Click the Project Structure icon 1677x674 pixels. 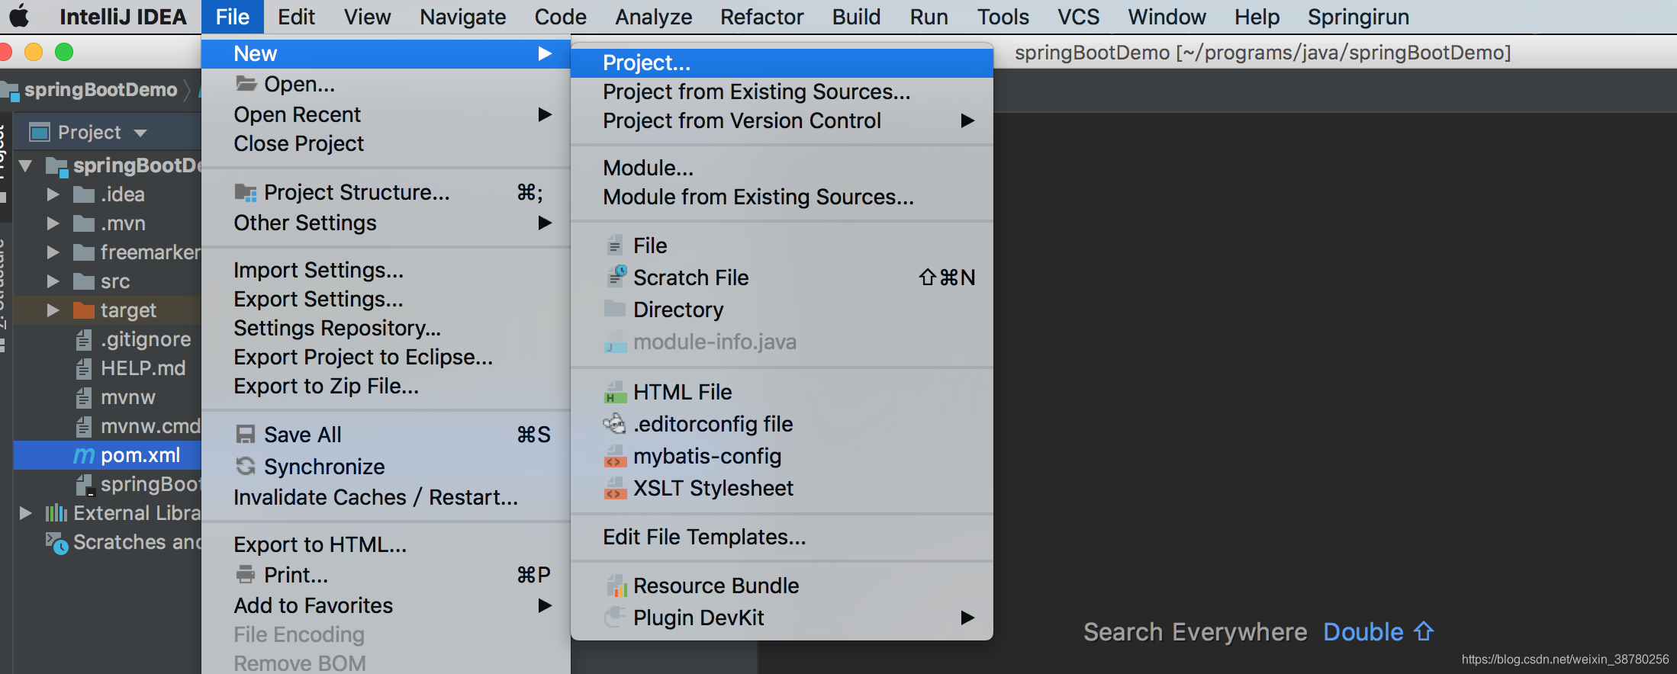point(246,193)
